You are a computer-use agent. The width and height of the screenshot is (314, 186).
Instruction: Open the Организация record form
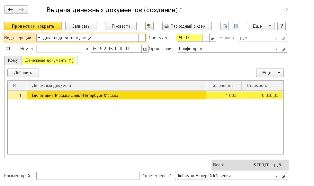coord(283,49)
